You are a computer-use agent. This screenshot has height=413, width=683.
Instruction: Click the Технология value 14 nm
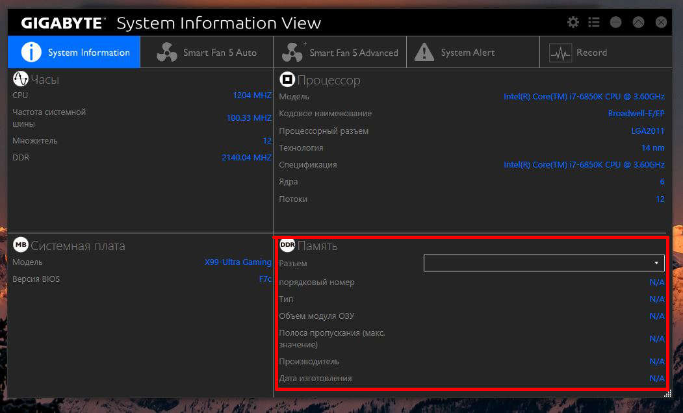653,147
